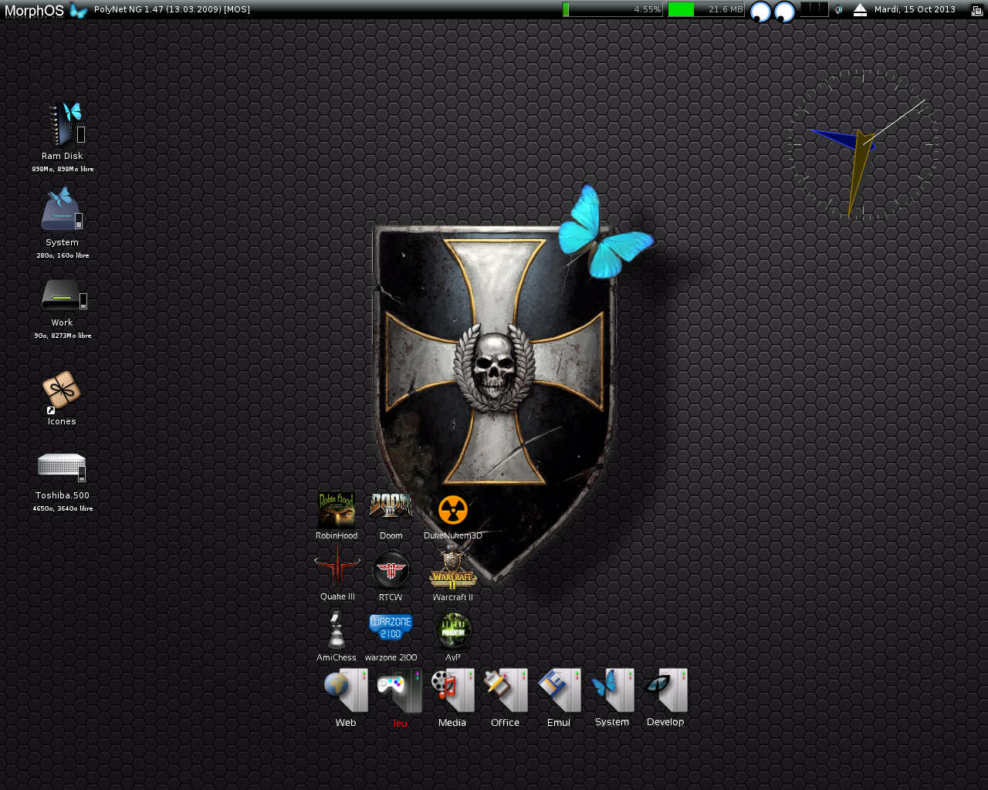Open the Office panel drawer
Image resolution: width=988 pixels, height=790 pixels.
[506, 690]
